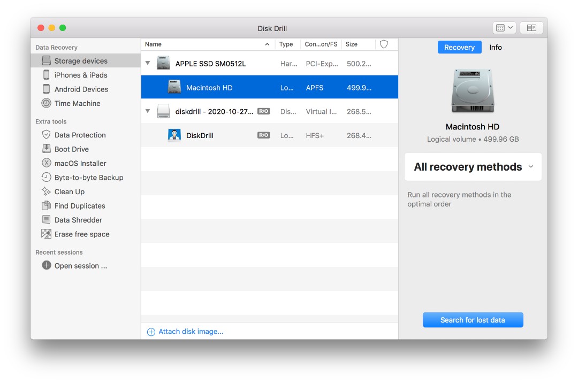Open All recovery methods dropdown
The width and height of the screenshot is (578, 383).
click(x=473, y=167)
